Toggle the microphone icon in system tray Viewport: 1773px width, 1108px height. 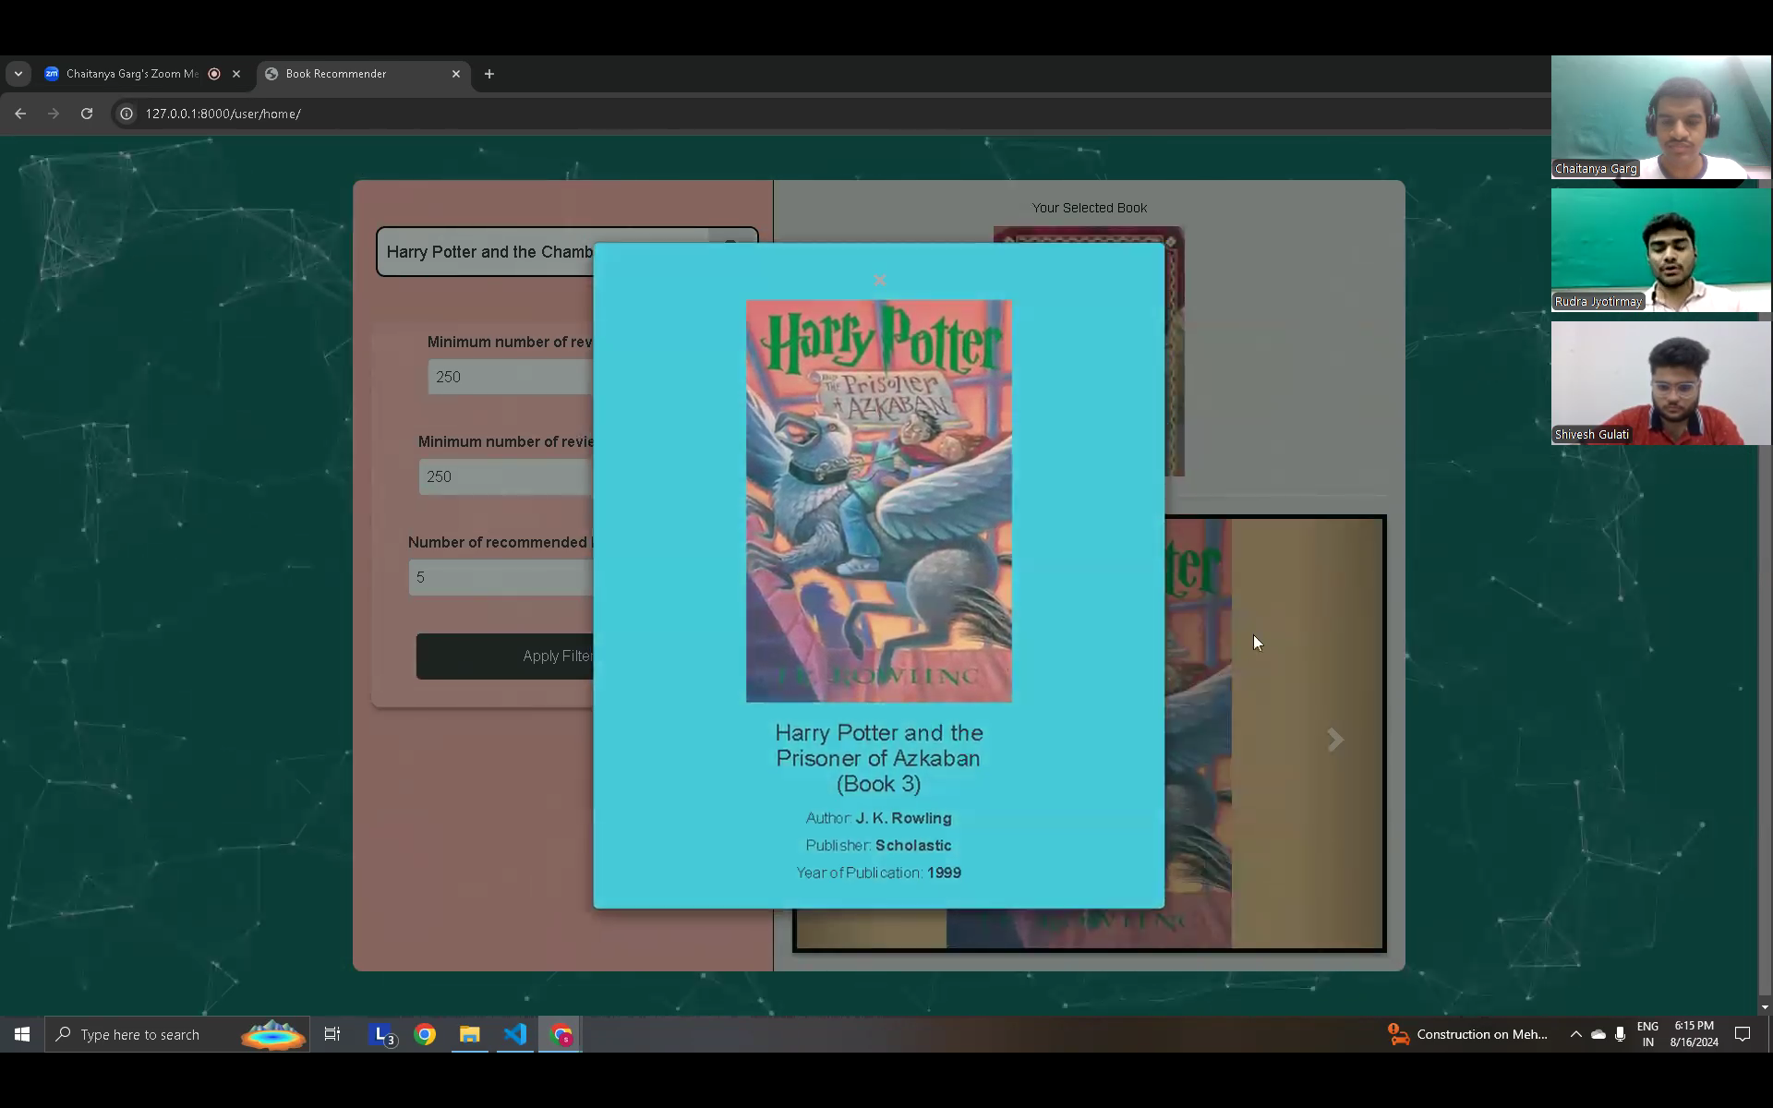click(1620, 1034)
